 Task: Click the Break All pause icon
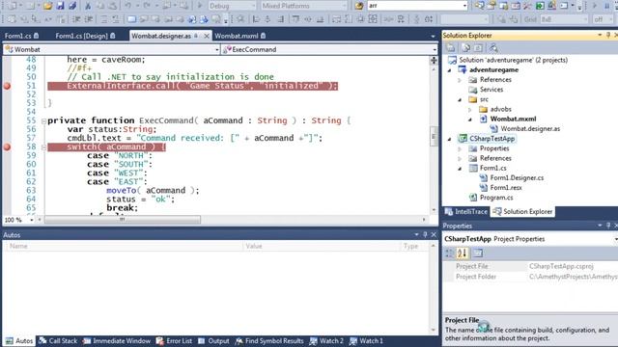tap(607, 6)
